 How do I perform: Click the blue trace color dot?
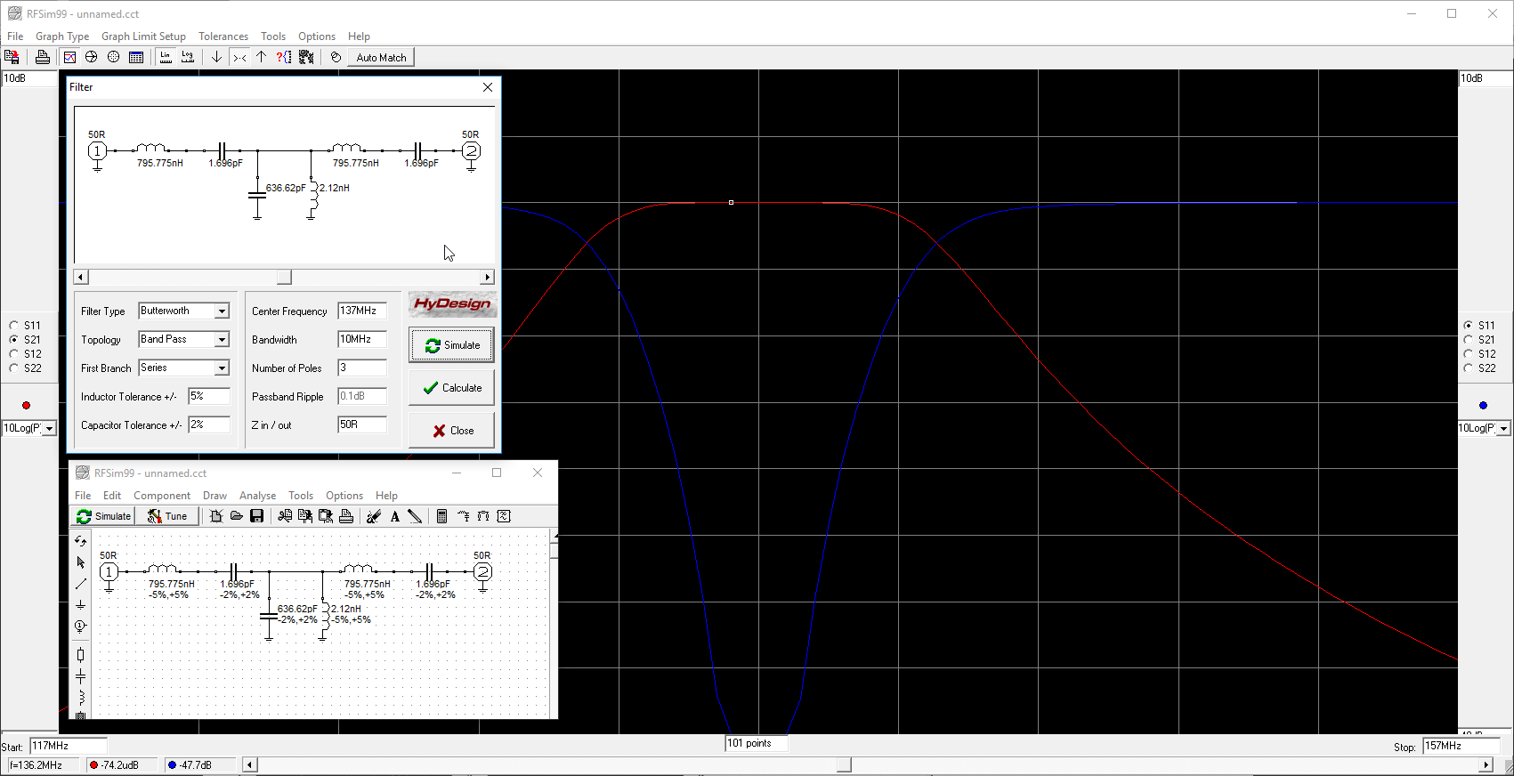1483,406
